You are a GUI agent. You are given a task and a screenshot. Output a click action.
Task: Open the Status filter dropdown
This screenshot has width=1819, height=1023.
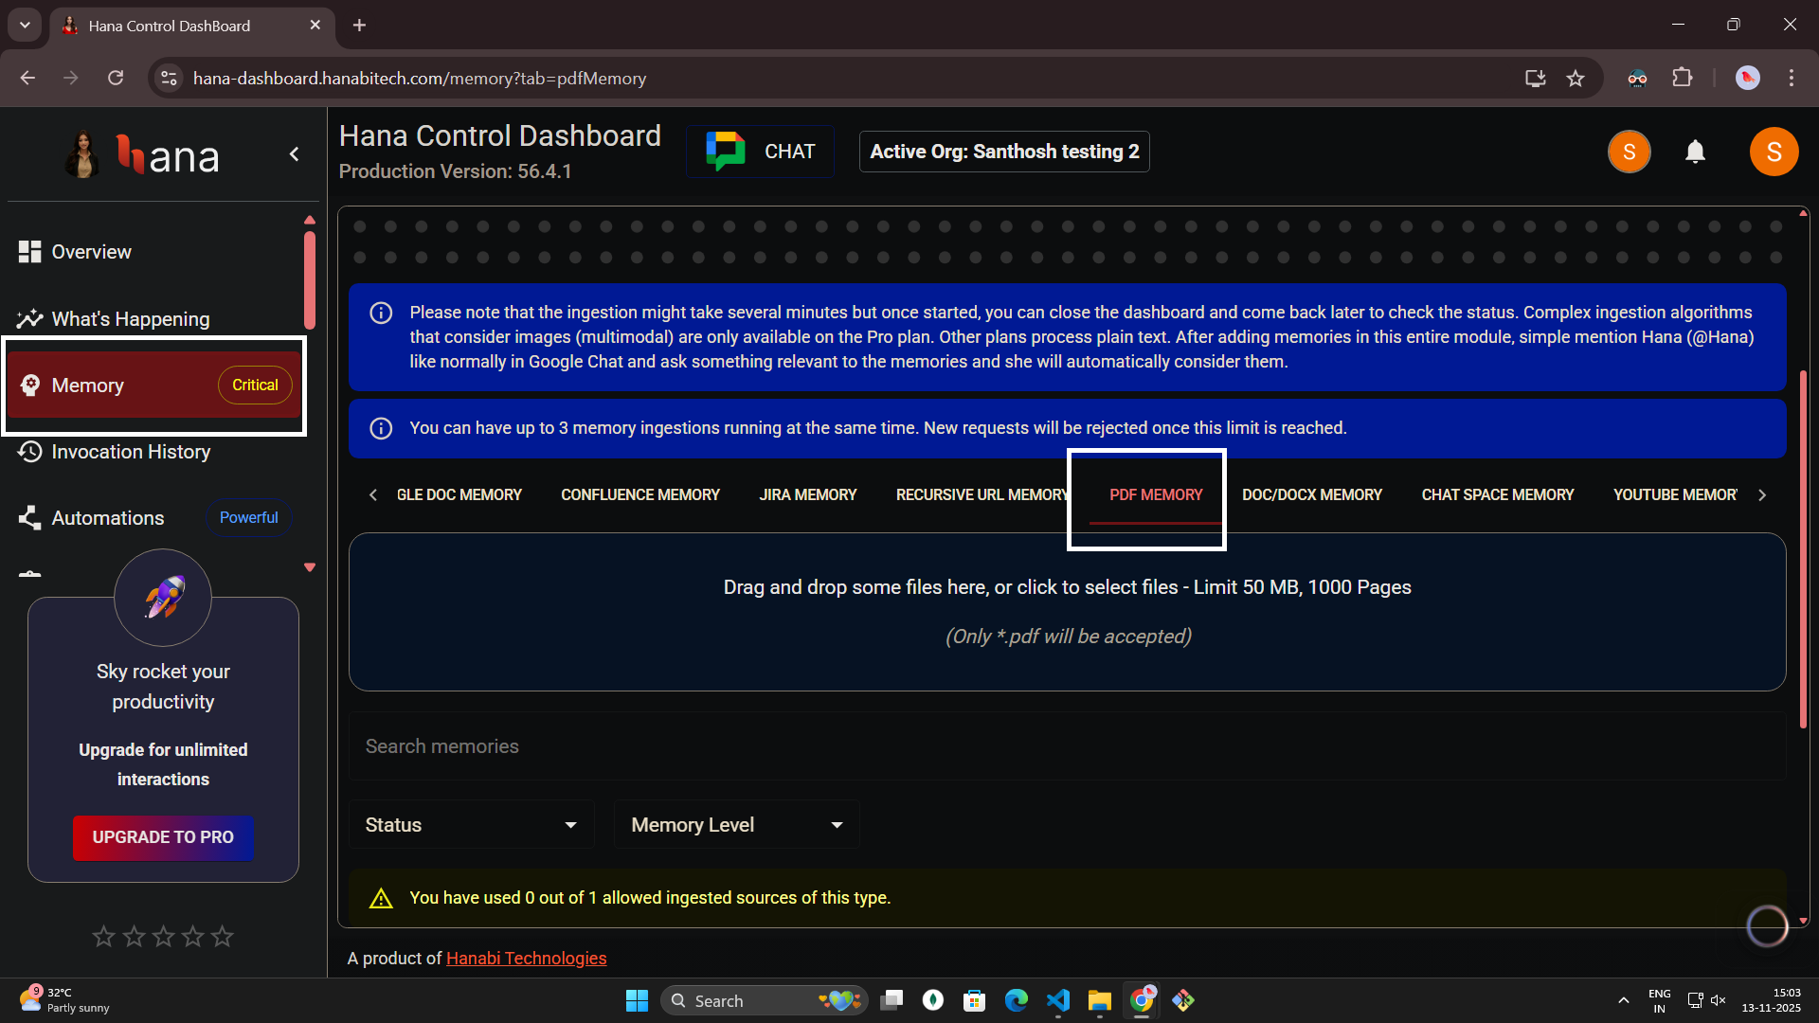(x=471, y=824)
